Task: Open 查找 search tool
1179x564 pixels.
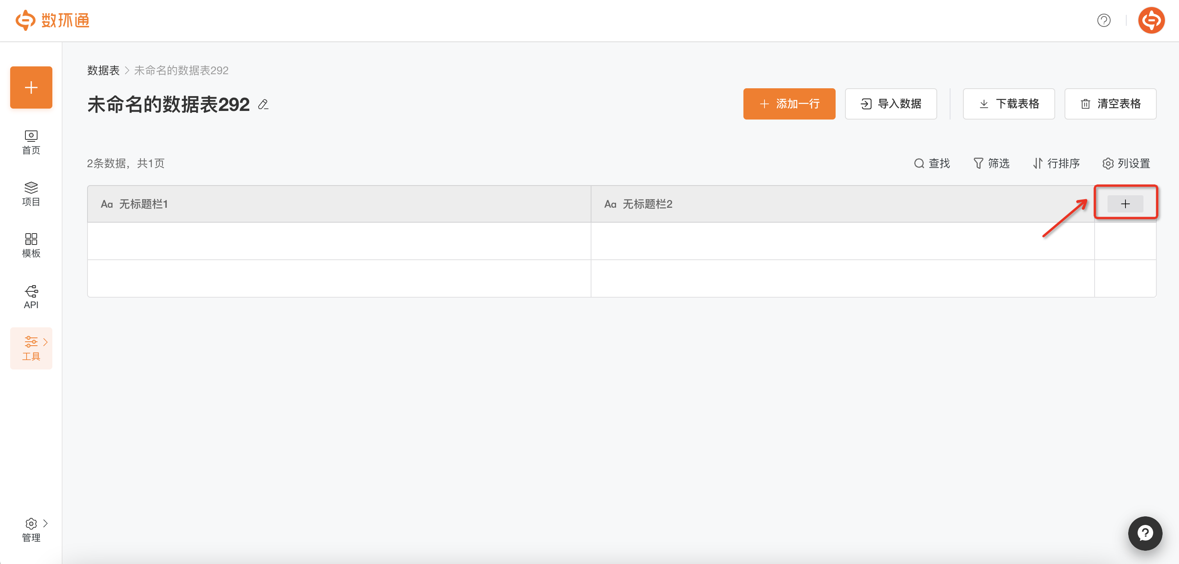Action: coord(932,163)
